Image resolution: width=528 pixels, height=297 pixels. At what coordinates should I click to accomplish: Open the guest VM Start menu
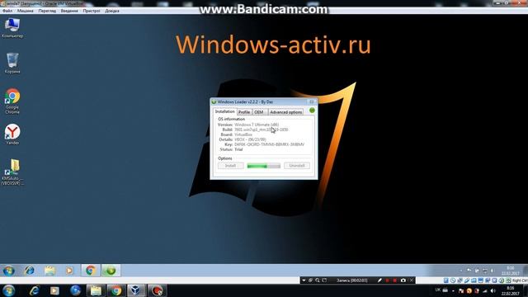9,271
